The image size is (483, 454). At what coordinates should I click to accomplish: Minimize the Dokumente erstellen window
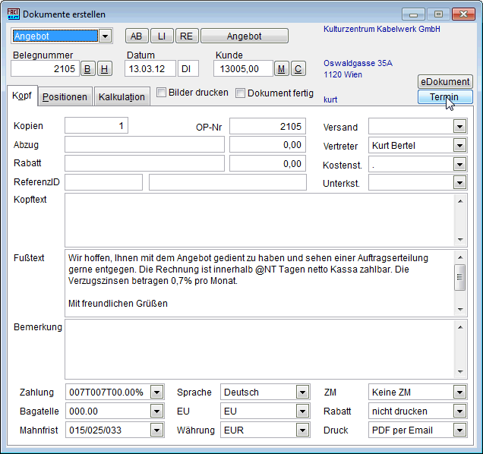click(x=413, y=14)
